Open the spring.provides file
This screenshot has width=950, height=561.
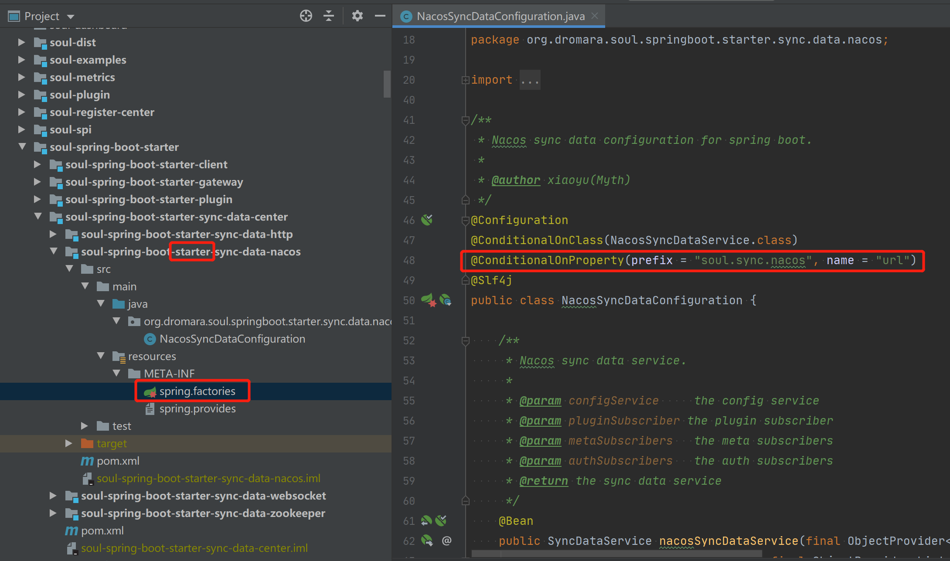coord(197,408)
